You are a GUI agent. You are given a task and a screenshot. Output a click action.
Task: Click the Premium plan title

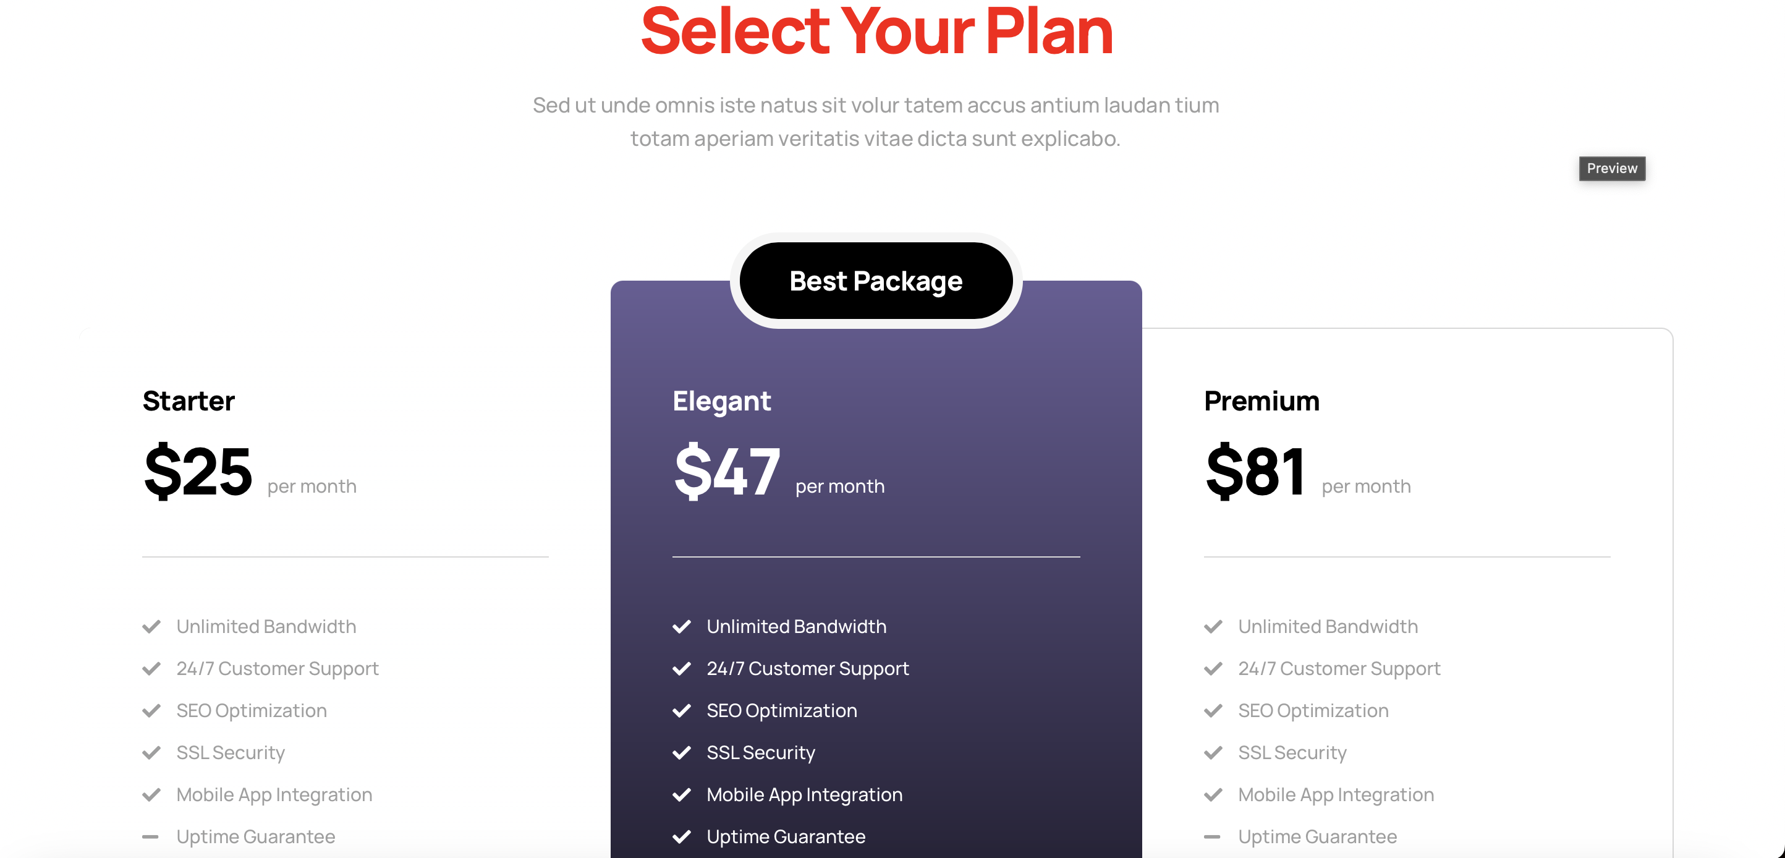(x=1262, y=400)
